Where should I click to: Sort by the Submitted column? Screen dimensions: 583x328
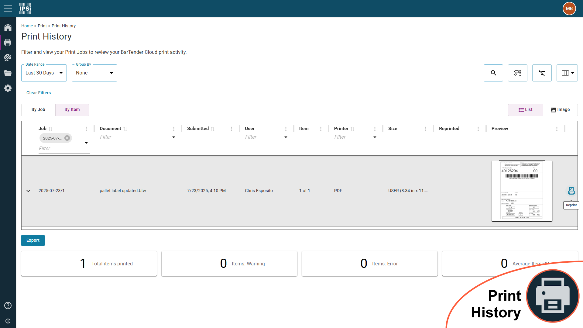(213, 129)
